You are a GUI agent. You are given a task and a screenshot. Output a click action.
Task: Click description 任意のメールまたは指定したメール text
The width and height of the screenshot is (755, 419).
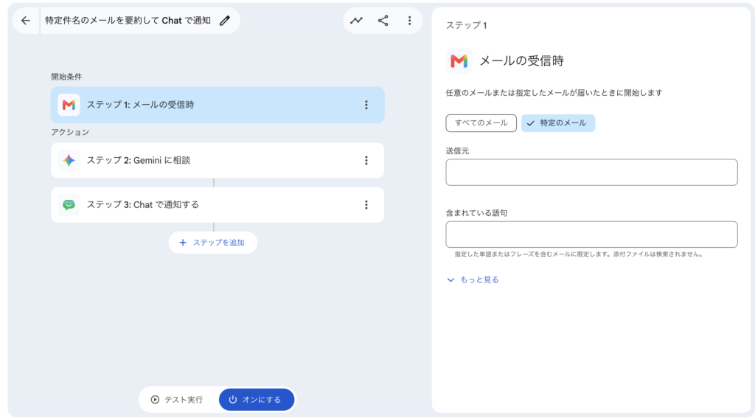point(554,92)
